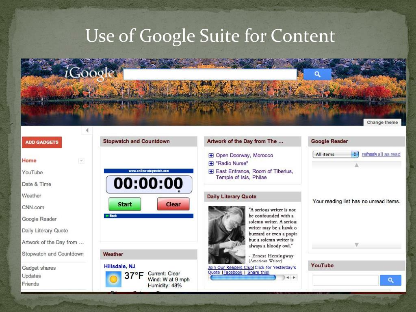Select Home in the sidebar
Viewport: 416px width, 312px height.
[x=29, y=160]
